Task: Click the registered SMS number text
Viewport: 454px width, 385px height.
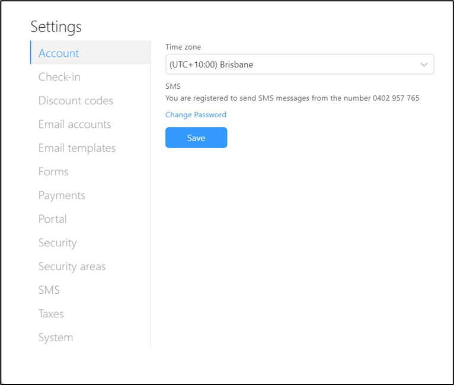Action: coord(396,98)
